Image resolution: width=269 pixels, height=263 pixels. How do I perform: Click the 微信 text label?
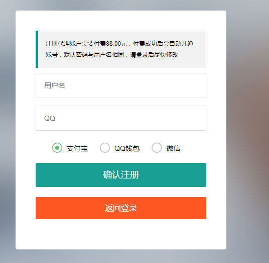pos(173,148)
